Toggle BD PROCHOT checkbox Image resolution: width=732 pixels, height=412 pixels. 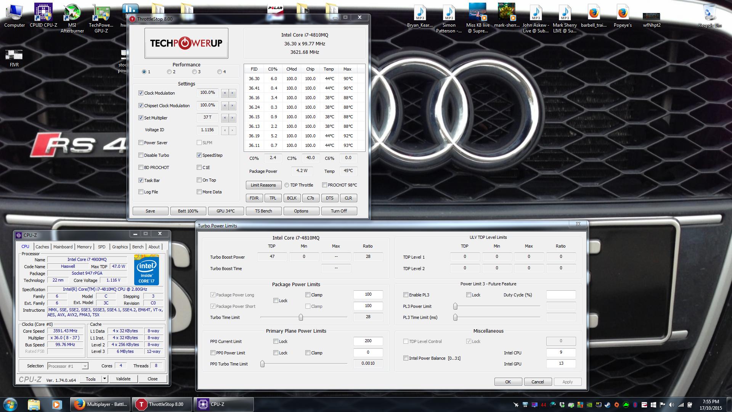point(141,167)
